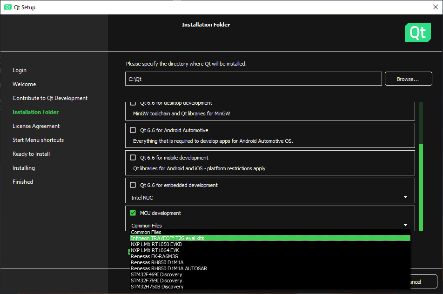The image size is (443, 294).
Task: Click the C:\Qt installation directory field
Action: [x=254, y=79]
